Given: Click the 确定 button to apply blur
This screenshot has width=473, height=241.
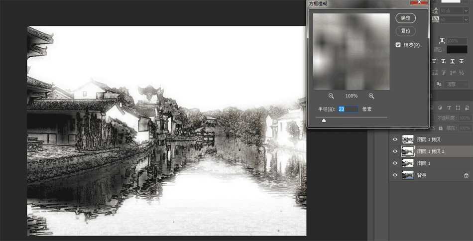Looking at the screenshot, I should 406,18.
